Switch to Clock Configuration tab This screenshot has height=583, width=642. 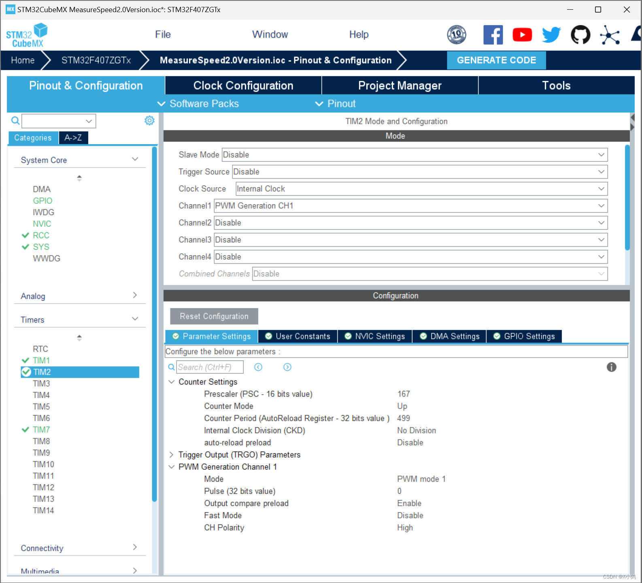[243, 85]
